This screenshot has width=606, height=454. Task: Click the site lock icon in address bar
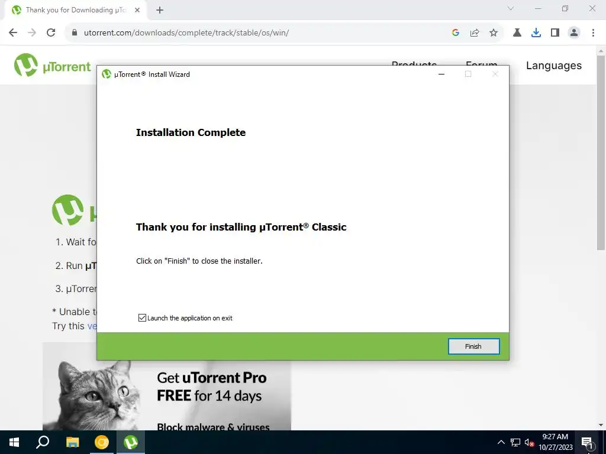coord(75,33)
